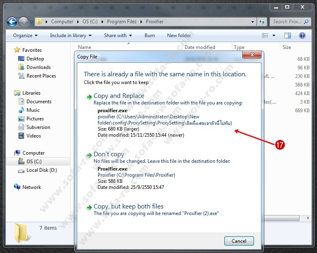
Task: Click the blue Help icon
Action: click(302, 36)
